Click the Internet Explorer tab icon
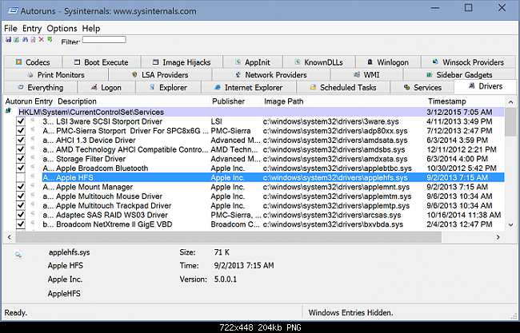Image resolution: width=520 pixels, height=333 pixels. click(x=218, y=87)
